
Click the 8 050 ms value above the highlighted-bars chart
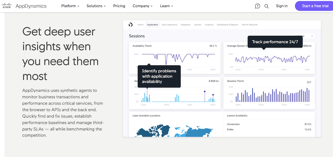(x=214, y=81)
